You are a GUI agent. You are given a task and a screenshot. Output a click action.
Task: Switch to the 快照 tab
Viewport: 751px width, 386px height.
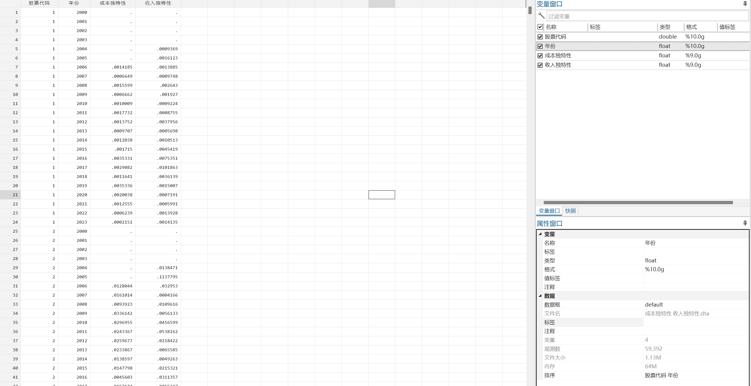click(570, 211)
